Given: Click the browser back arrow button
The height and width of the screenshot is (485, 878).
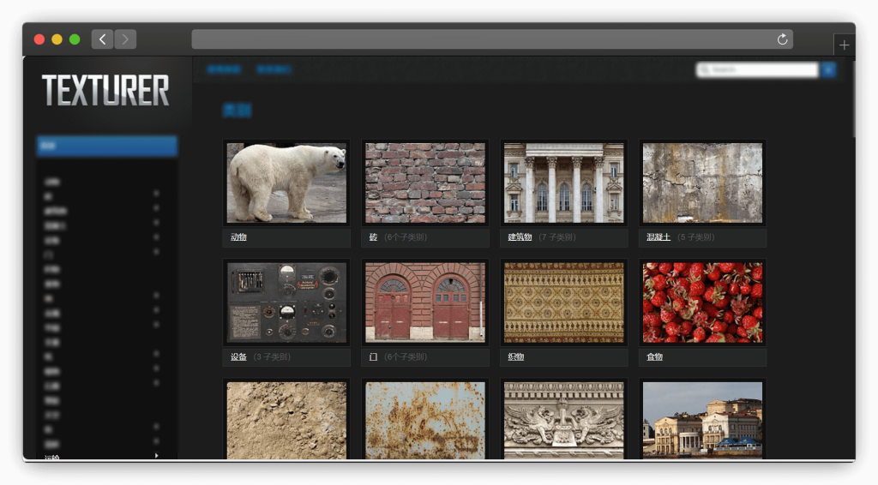Looking at the screenshot, I should (x=102, y=39).
